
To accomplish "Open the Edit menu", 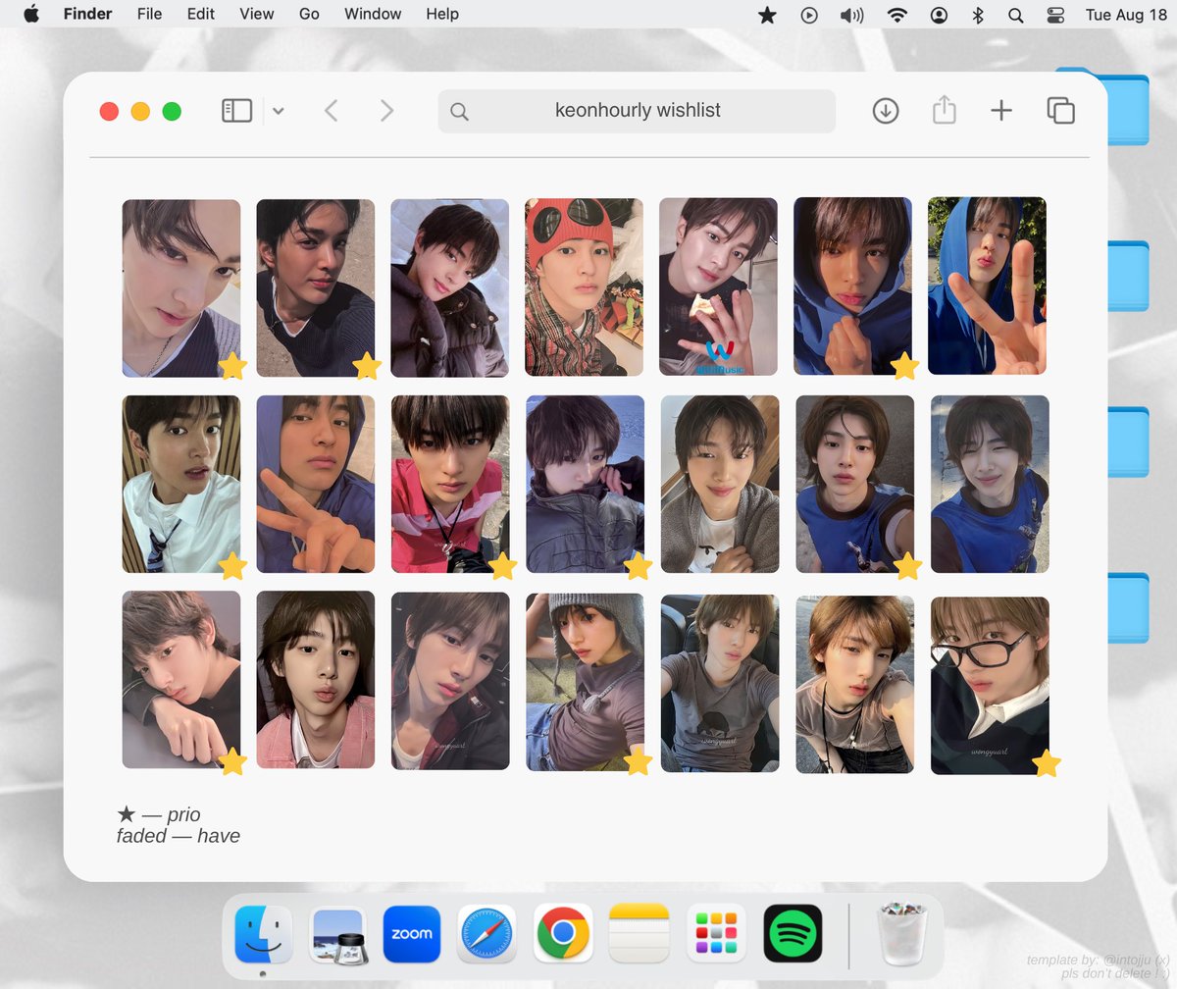I will 201,14.
